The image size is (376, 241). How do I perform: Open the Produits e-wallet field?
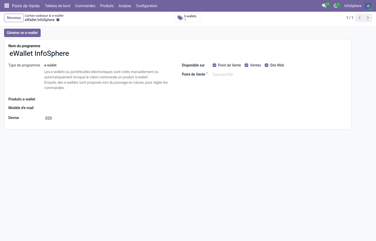(64, 99)
